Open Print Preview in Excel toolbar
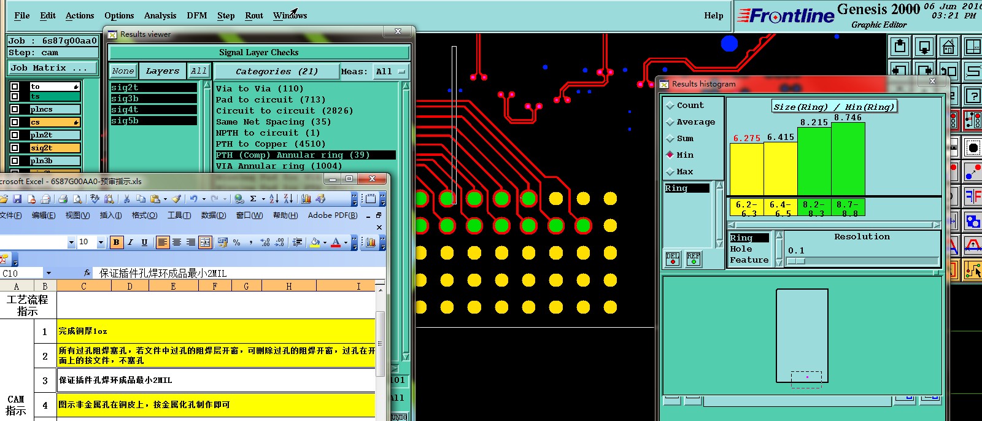Image resolution: width=982 pixels, height=421 pixels. 77,199
